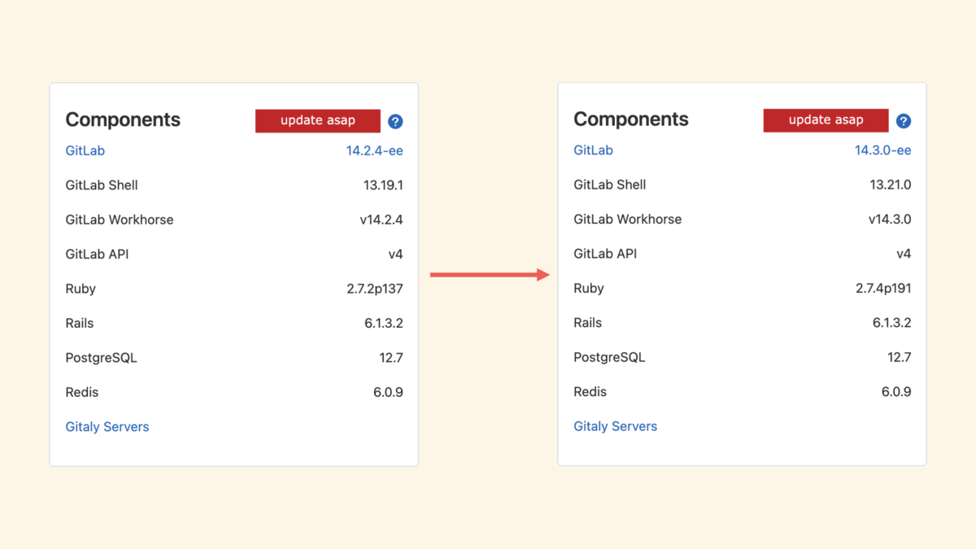The image size is (976, 549).
Task: Click the help icon in left Components panel
Action: click(x=395, y=121)
